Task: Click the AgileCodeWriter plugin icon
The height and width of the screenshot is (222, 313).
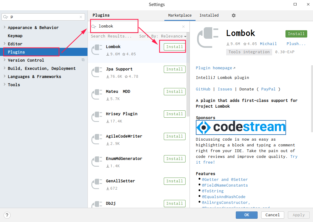Action: click(97, 139)
